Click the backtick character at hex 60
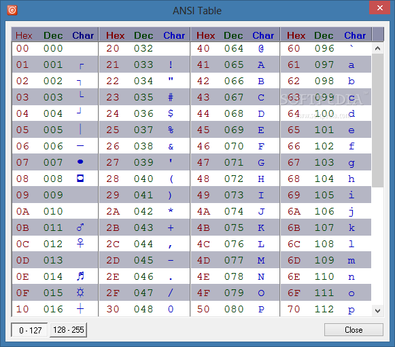The height and width of the screenshot is (347, 395). click(x=351, y=46)
